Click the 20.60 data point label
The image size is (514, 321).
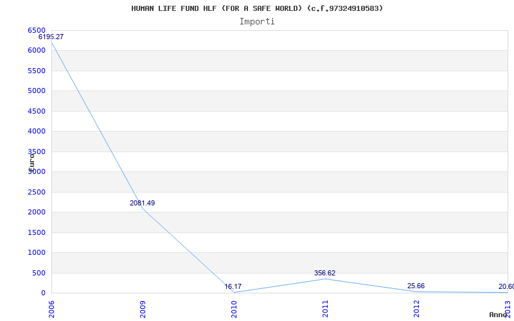(x=506, y=286)
